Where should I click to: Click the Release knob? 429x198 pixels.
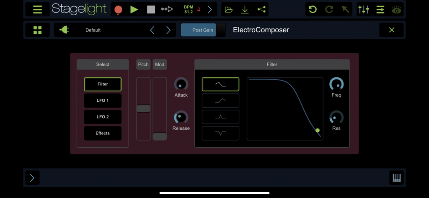click(181, 117)
